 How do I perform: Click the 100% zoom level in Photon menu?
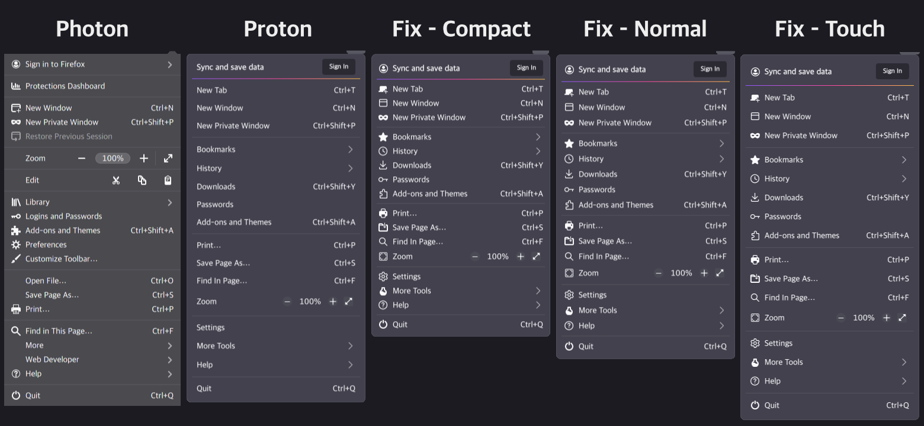click(113, 158)
